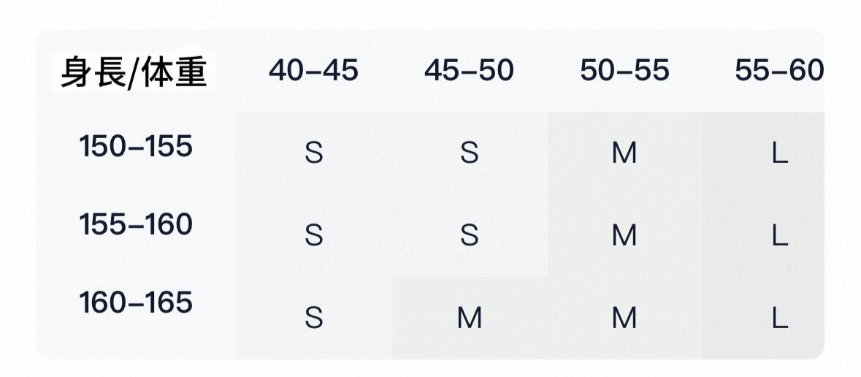The image size is (861, 377).
Task: Pick L for height 160–165, weight 55–60
Action: (x=779, y=318)
